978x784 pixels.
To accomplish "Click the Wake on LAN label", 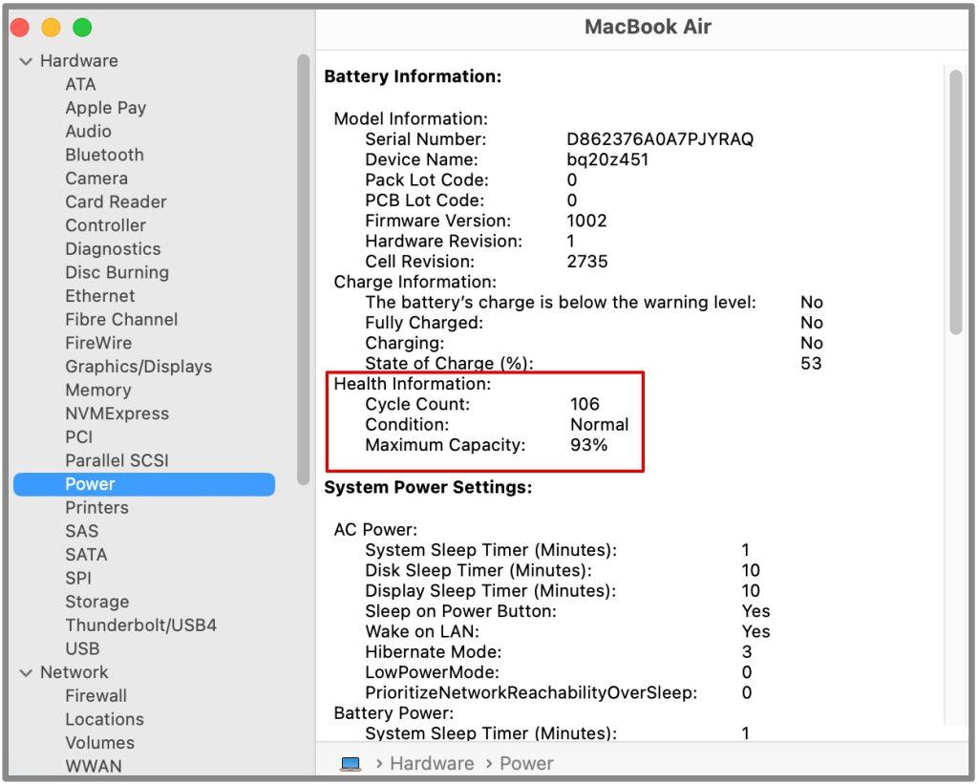I will coord(422,632).
